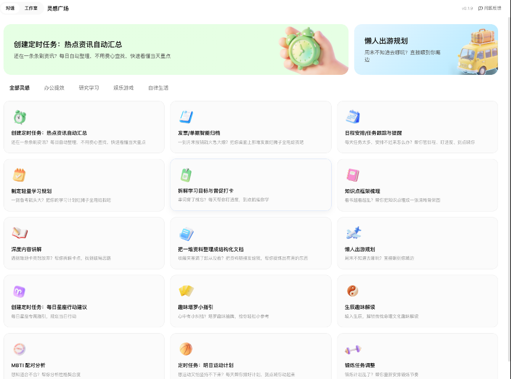Show the 娱乐游戏 inspiration category

pyautogui.click(x=123, y=88)
